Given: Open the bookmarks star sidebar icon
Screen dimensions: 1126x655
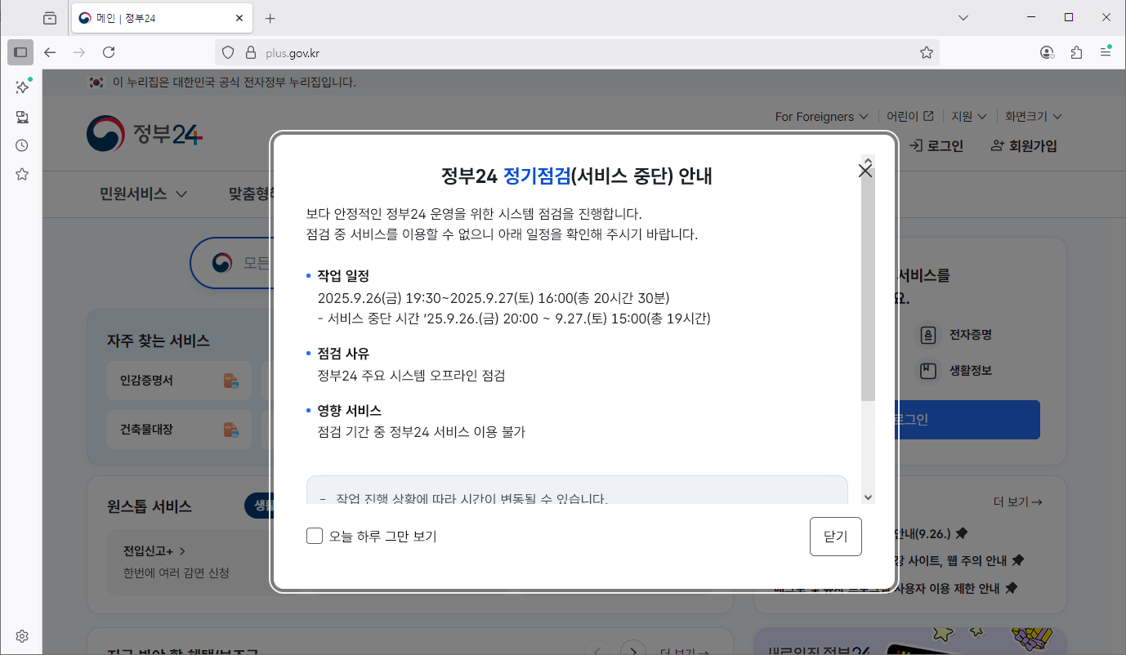Looking at the screenshot, I should [x=21, y=173].
